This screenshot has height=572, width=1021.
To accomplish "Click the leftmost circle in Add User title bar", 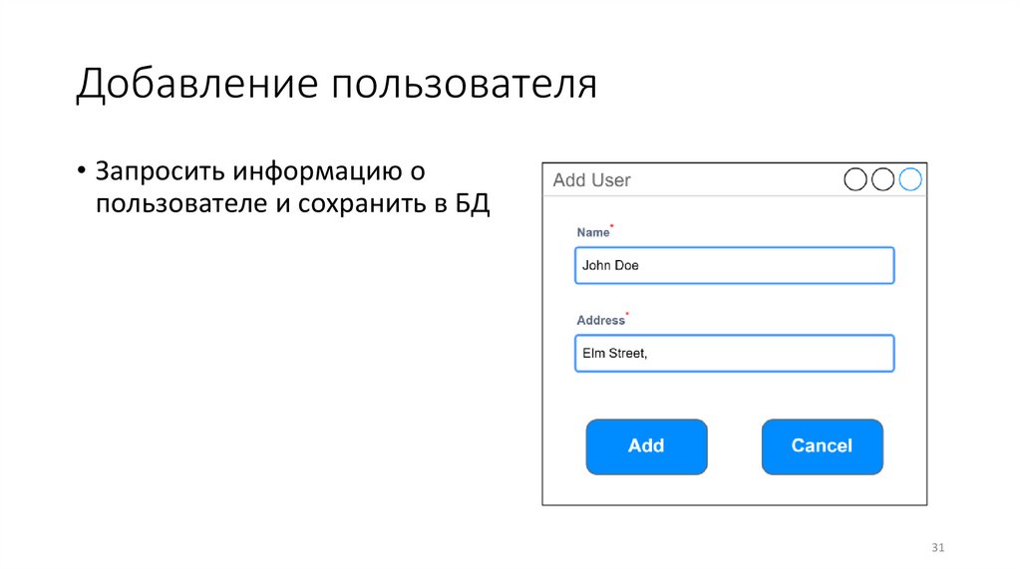I will coord(855,179).
